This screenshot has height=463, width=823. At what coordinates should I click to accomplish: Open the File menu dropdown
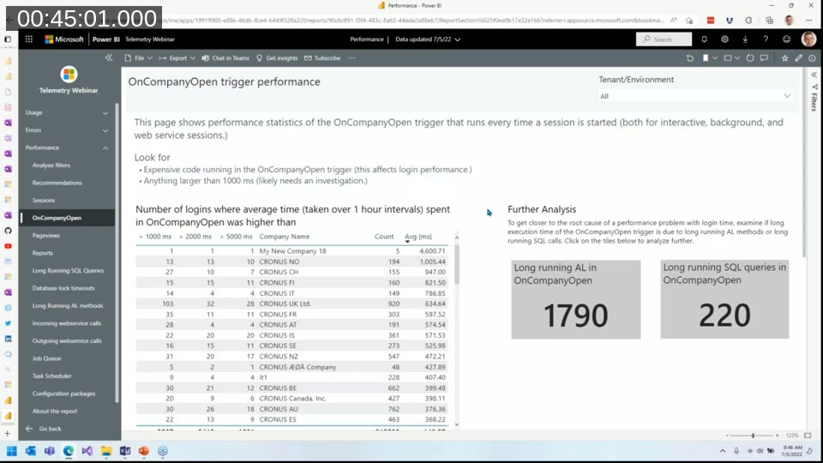click(x=139, y=58)
